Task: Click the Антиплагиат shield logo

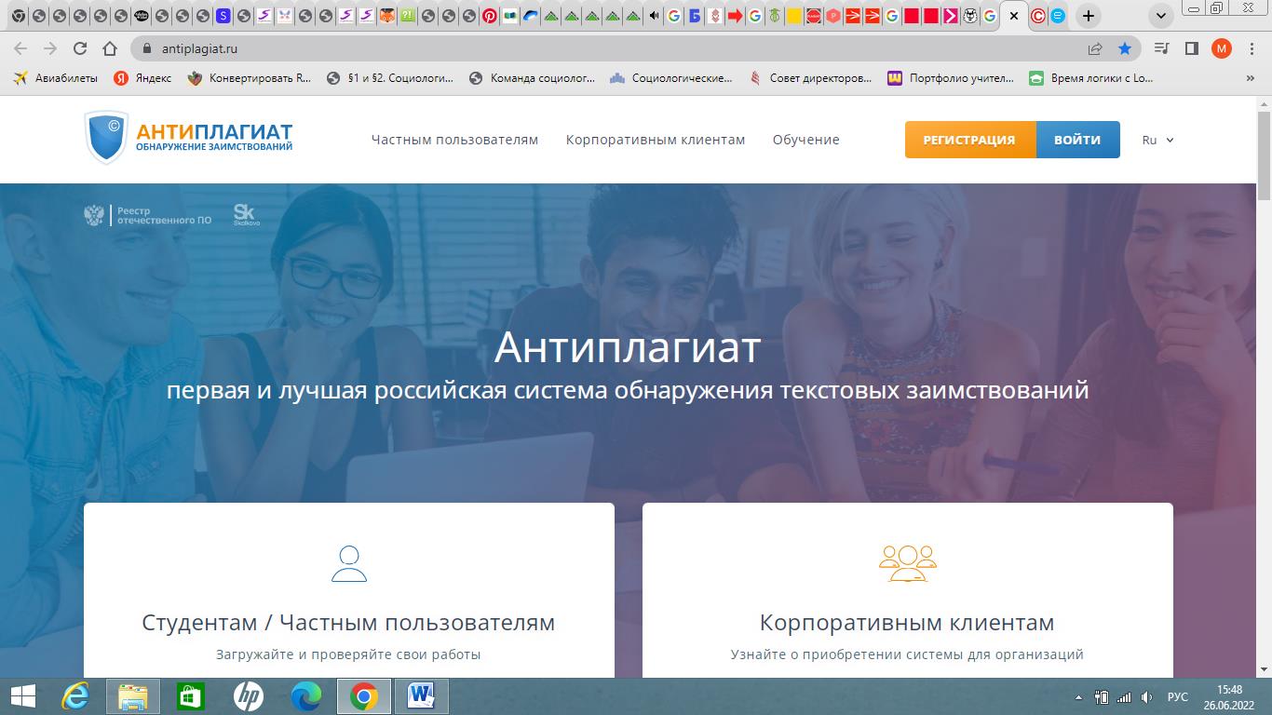Action: coord(188,138)
